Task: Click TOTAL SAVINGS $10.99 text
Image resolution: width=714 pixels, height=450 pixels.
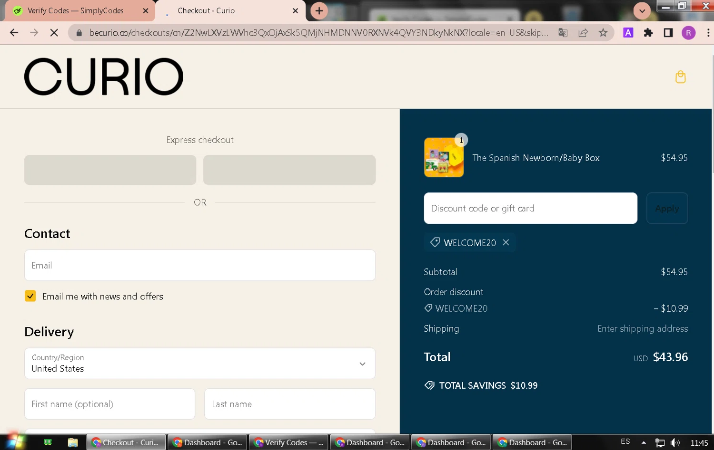Action: (x=488, y=385)
